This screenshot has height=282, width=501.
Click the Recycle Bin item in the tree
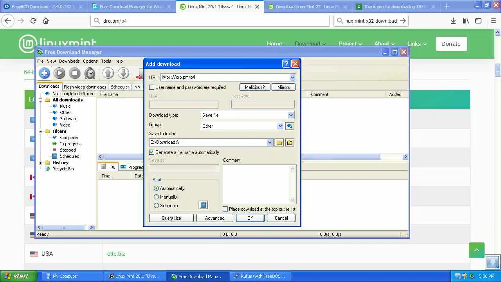tap(63, 169)
